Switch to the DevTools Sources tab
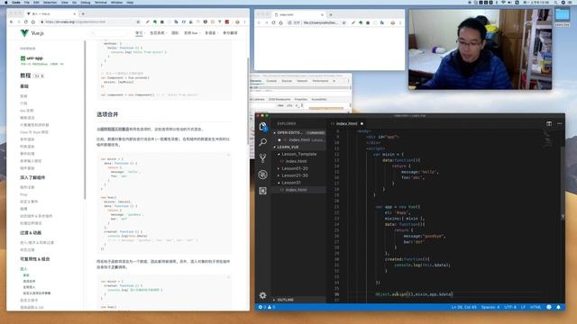 point(287,81)
